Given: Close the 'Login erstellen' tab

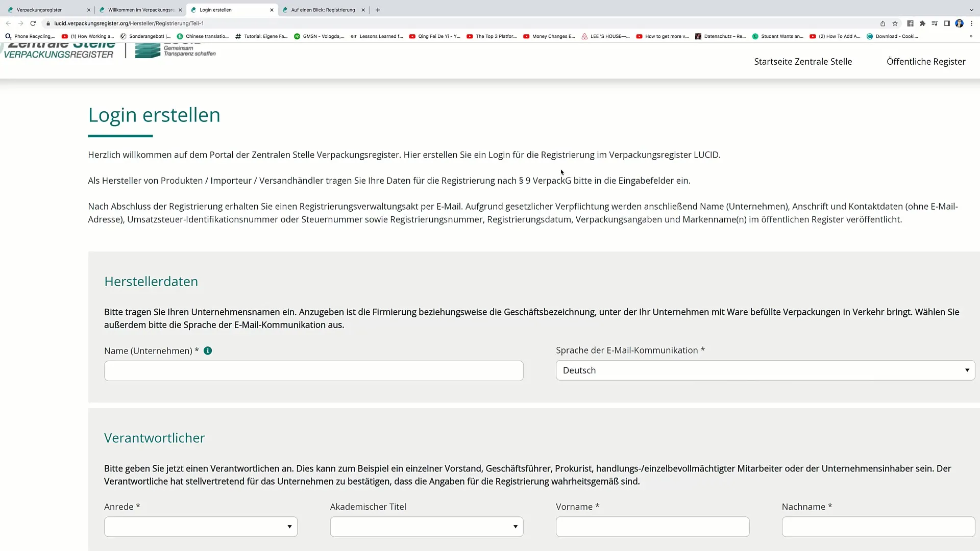Looking at the screenshot, I should point(272,10).
